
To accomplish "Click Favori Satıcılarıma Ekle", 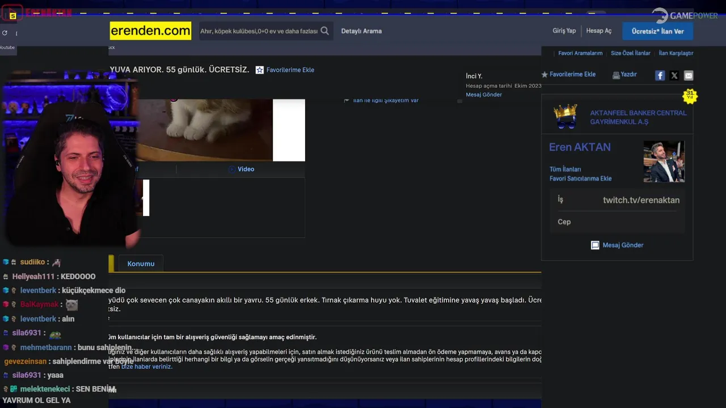I will pyautogui.click(x=580, y=178).
